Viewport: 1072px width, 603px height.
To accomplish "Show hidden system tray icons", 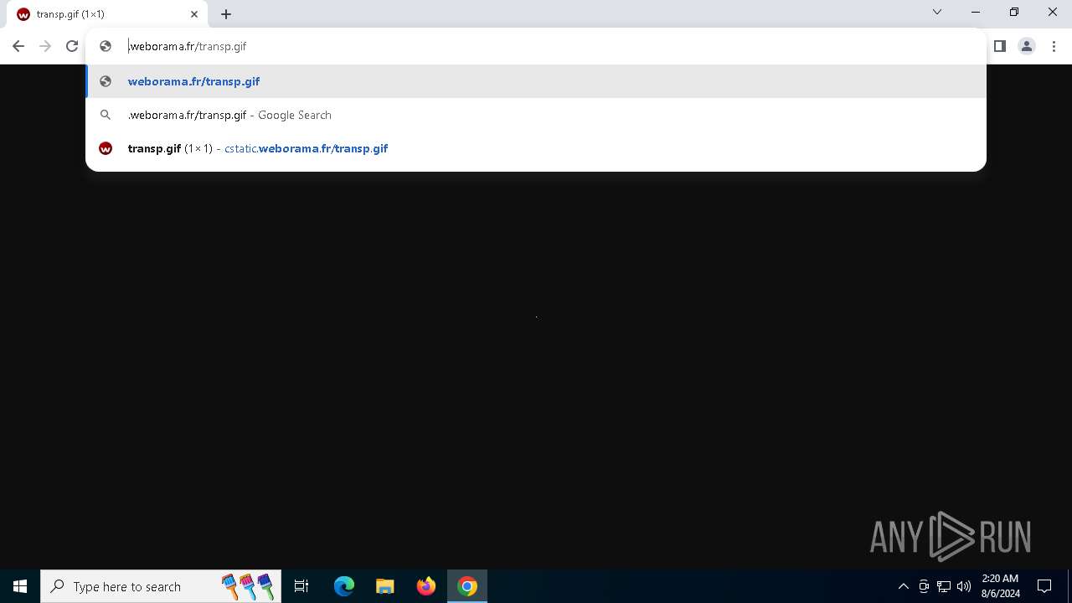I will [903, 586].
